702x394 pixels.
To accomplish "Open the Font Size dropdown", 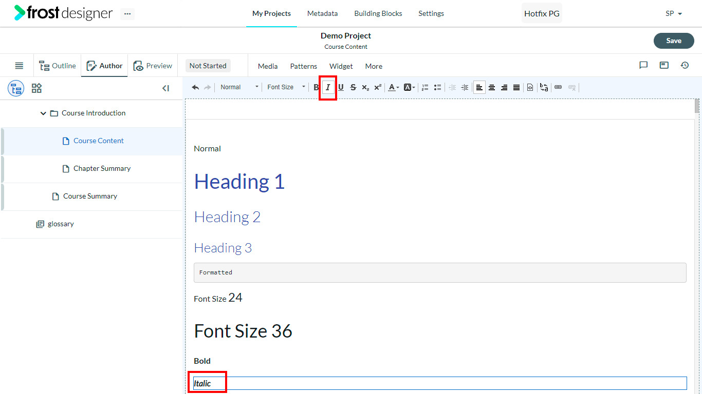I will [x=286, y=87].
